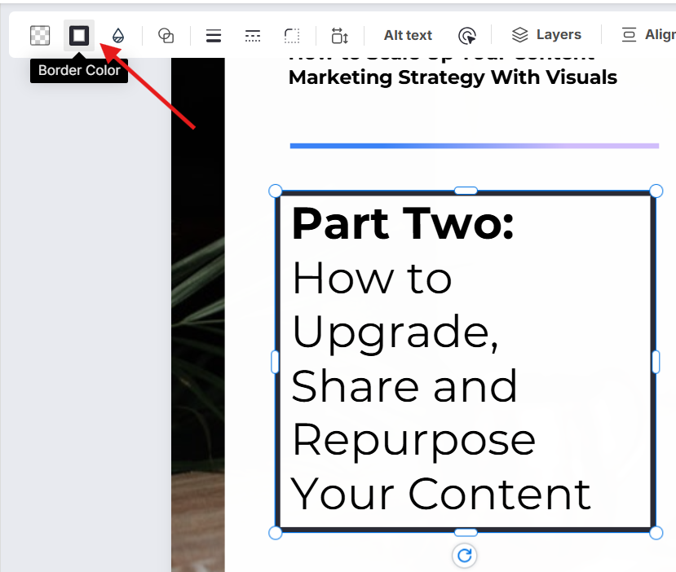
Task: Click the "Marketing Strategy With Visuals" title text
Action: click(x=453, y=77)
